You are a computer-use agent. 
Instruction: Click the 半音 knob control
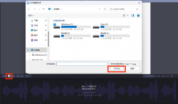point(163,76)
